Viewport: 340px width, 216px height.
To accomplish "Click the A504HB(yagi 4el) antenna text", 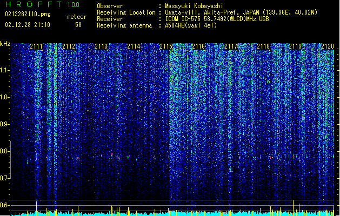I will click(191, 25).
